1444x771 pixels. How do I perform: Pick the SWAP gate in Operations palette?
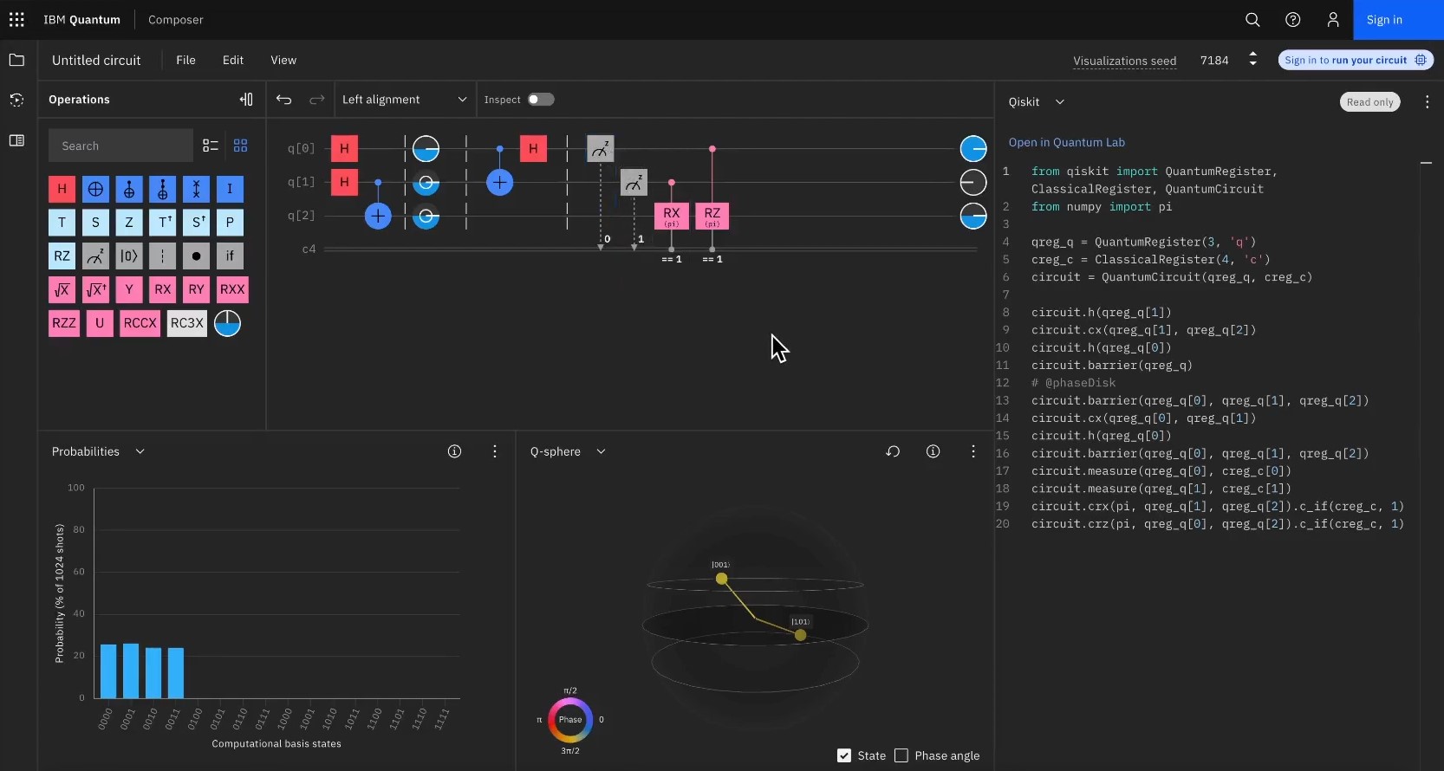196,189
